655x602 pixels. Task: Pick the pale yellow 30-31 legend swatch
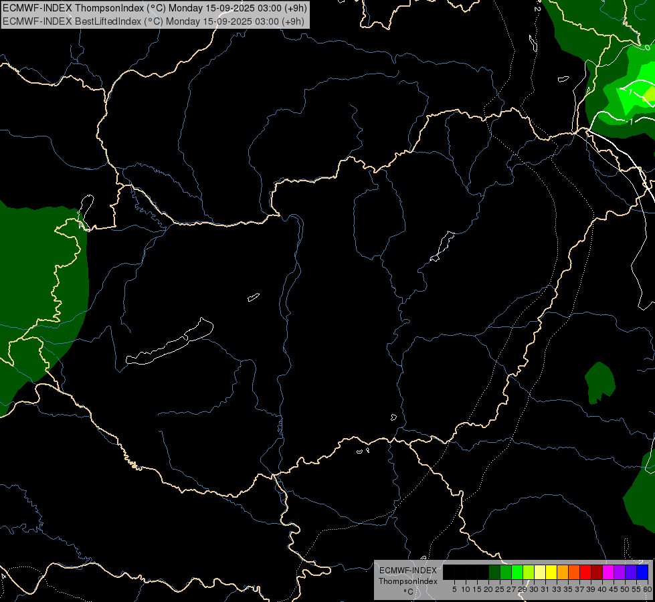540,572
